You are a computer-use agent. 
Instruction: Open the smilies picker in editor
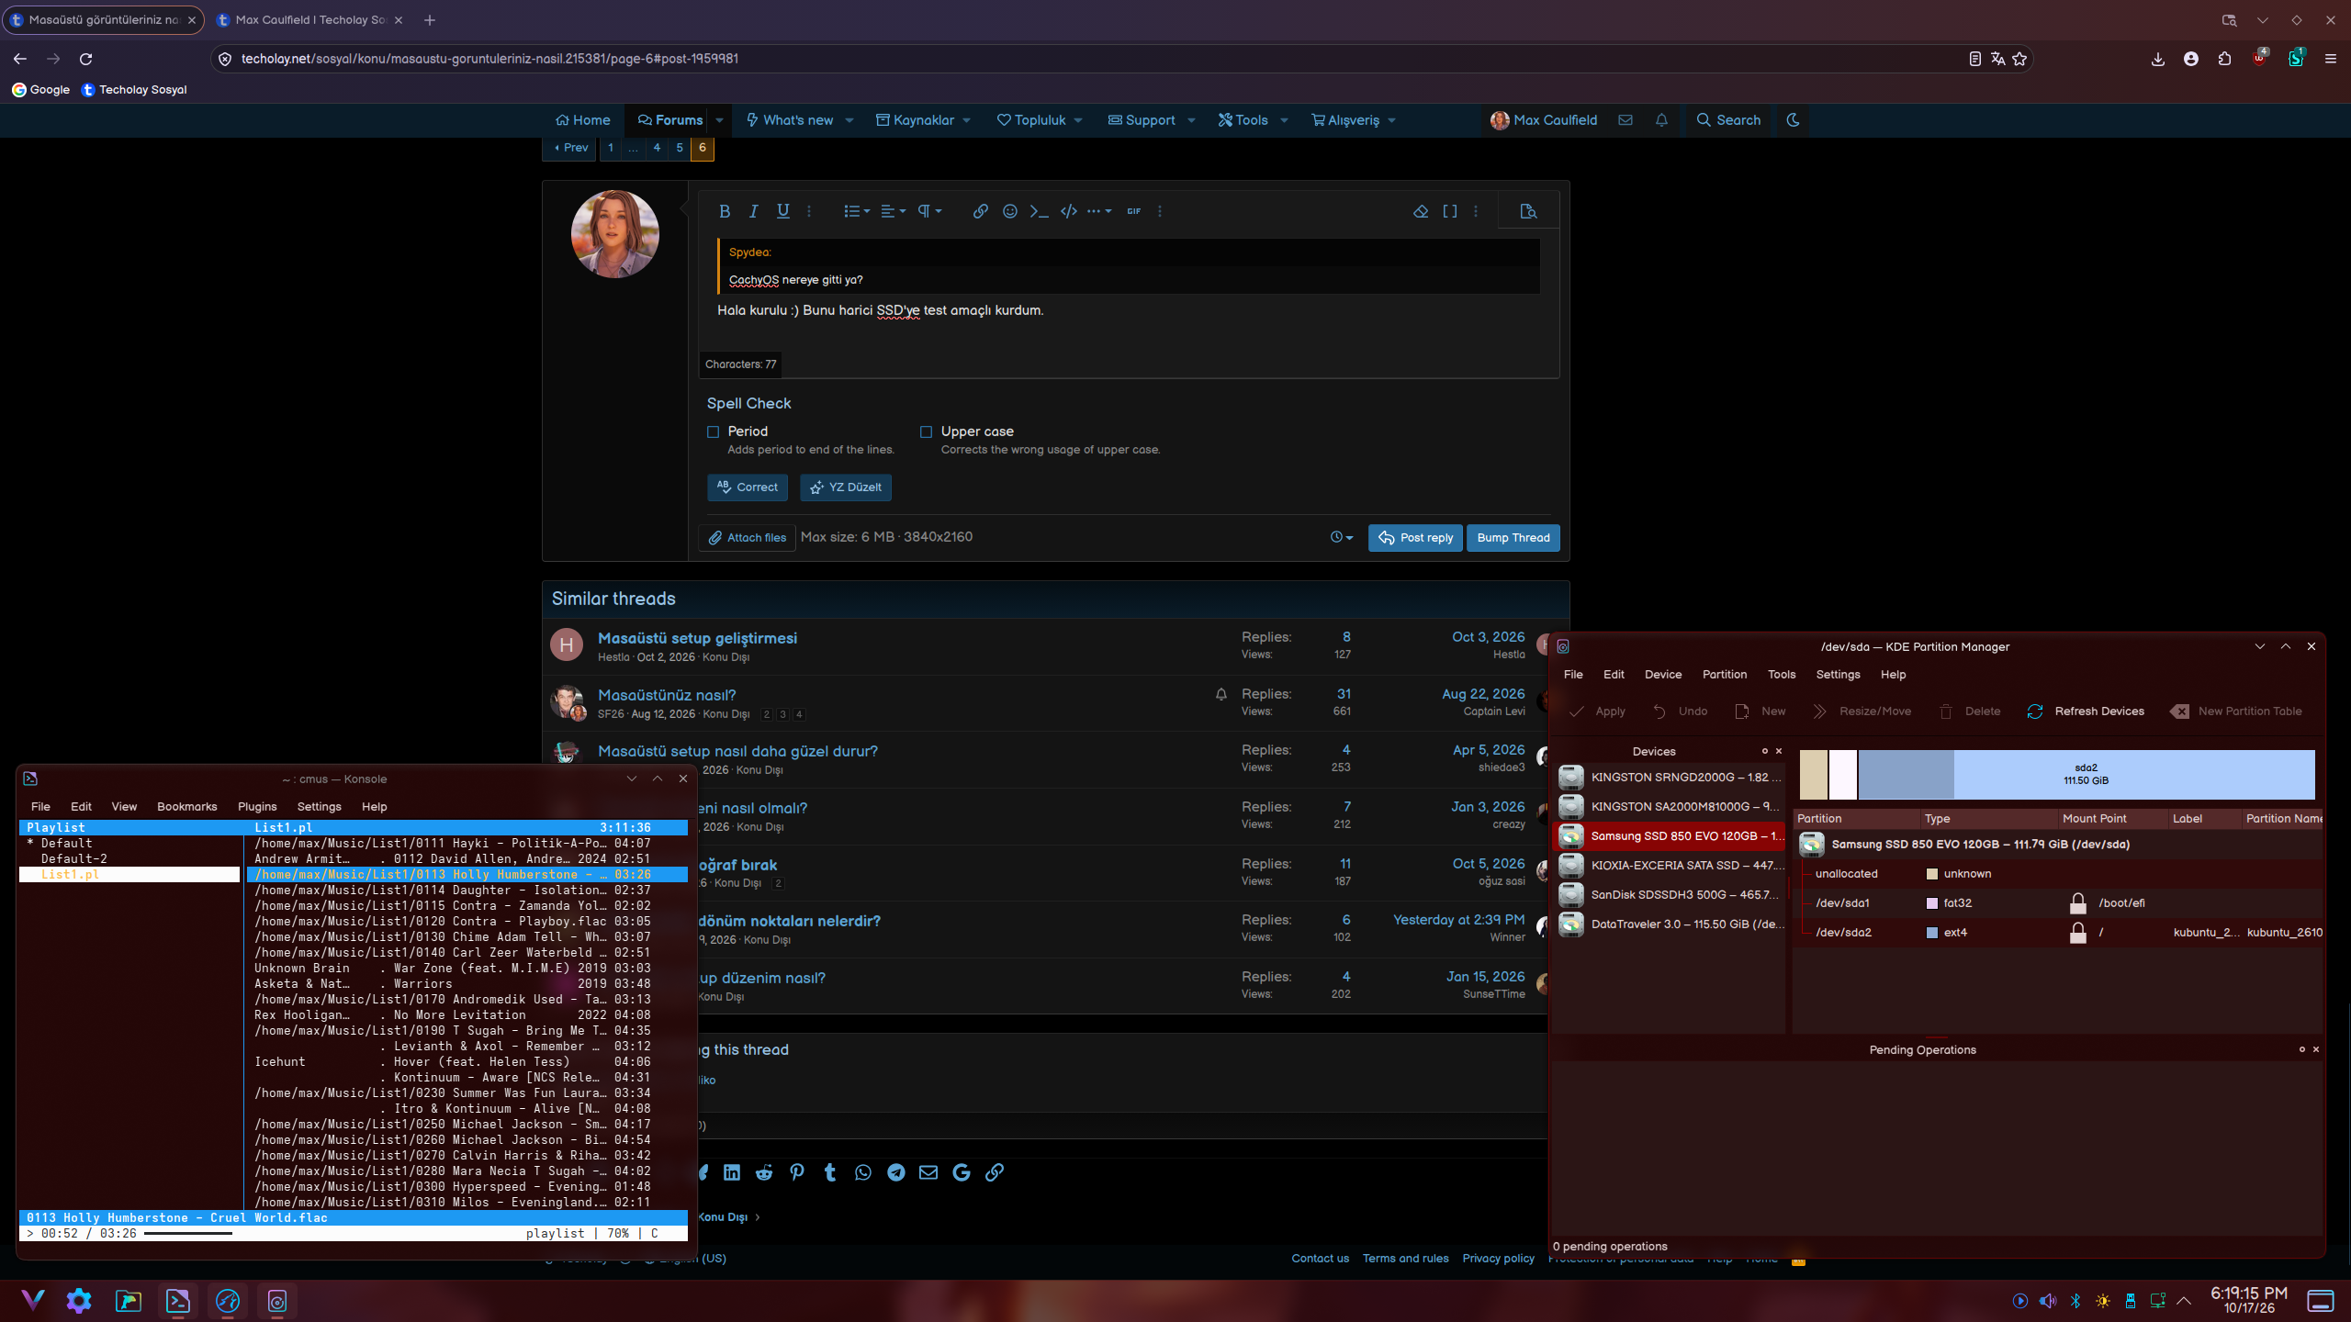(1010, 211)
